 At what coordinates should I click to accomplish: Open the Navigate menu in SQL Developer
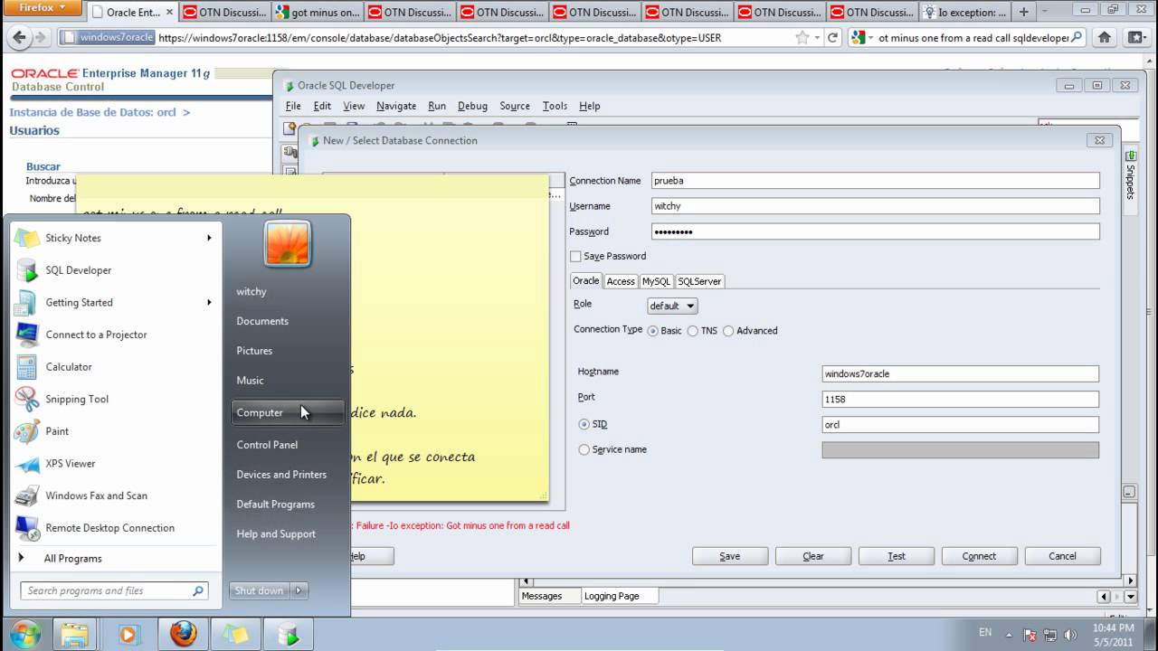pyautogui.click(x=396, y=106)
